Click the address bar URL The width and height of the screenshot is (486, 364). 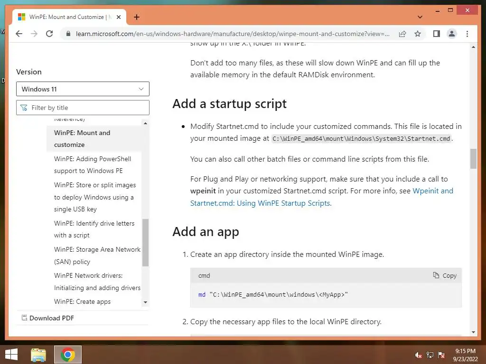(x=233, y=34)
